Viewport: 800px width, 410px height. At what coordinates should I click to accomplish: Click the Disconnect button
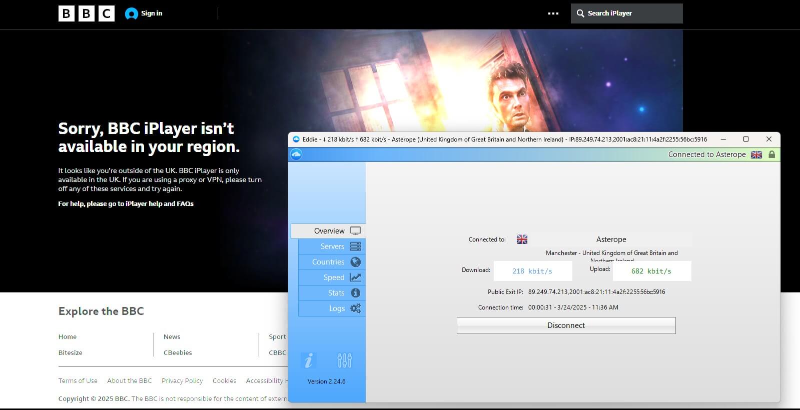tap(566, 325)
